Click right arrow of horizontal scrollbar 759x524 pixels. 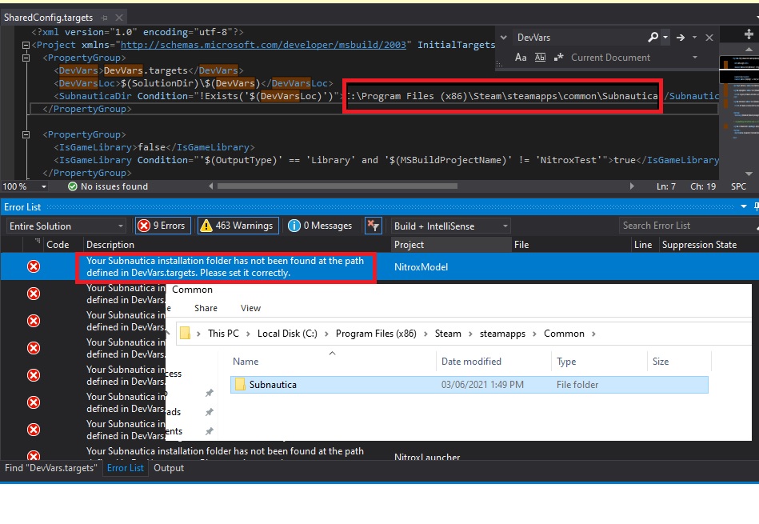(632, 186)
